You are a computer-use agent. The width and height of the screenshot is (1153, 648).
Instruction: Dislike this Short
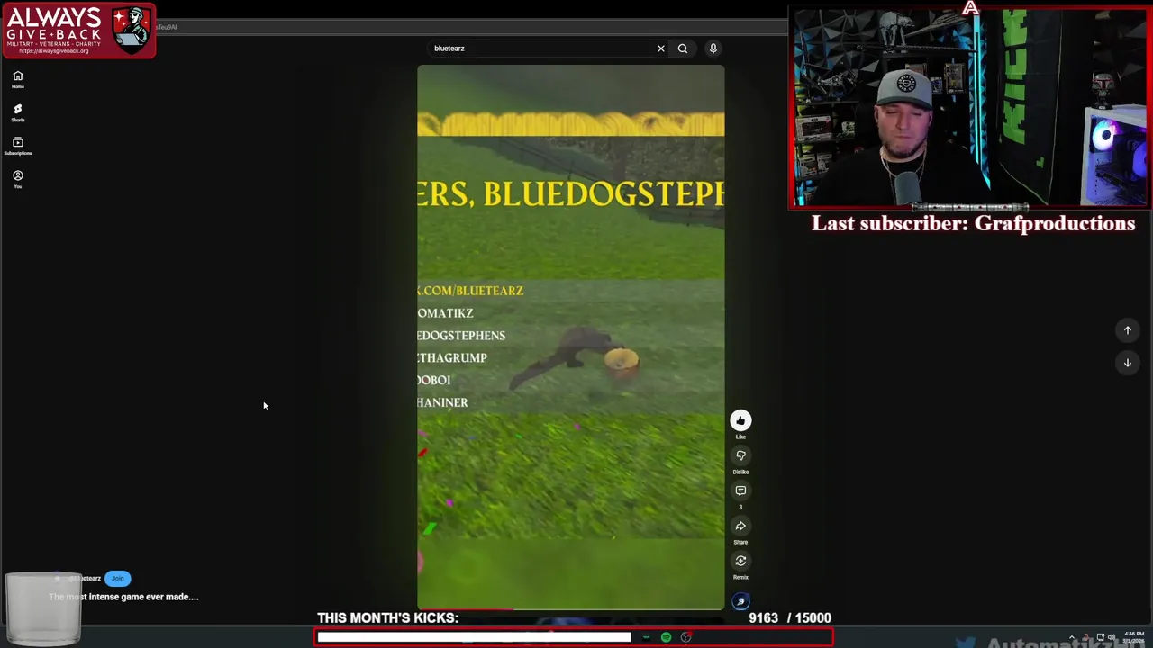pos(740,455)
